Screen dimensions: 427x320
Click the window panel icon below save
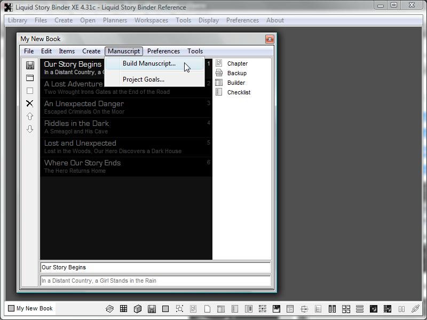[30, 78]
